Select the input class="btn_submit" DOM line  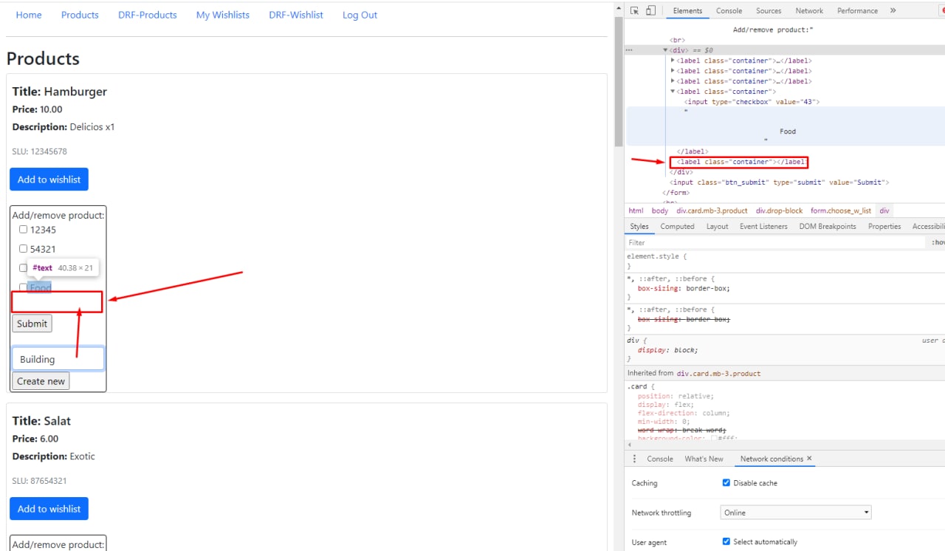tap(779, 182)
